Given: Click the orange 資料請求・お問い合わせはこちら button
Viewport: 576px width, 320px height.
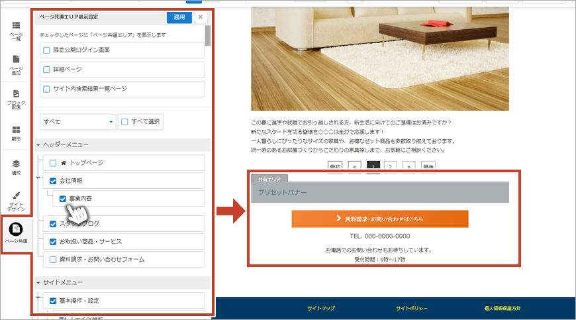Looking at the screenshot, I should click(379, 219).
